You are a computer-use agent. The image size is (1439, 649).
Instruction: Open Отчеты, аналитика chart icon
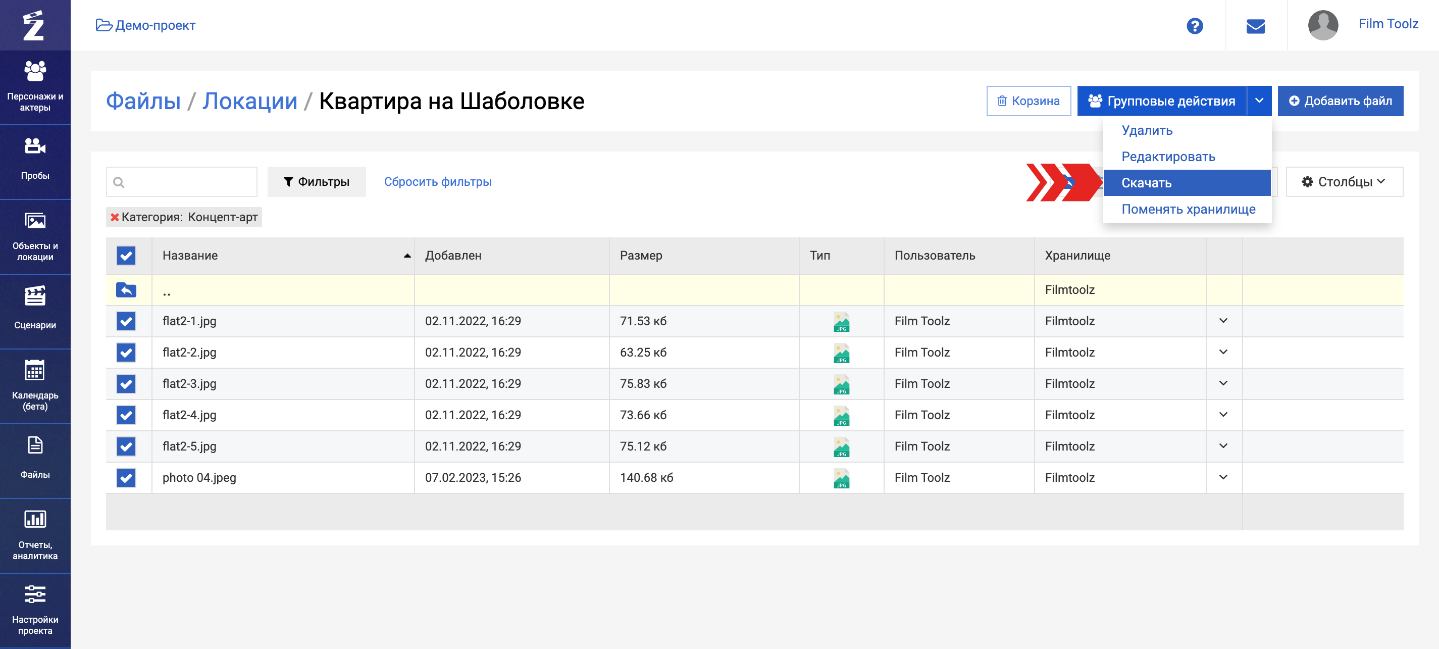(x=35, y=534)
